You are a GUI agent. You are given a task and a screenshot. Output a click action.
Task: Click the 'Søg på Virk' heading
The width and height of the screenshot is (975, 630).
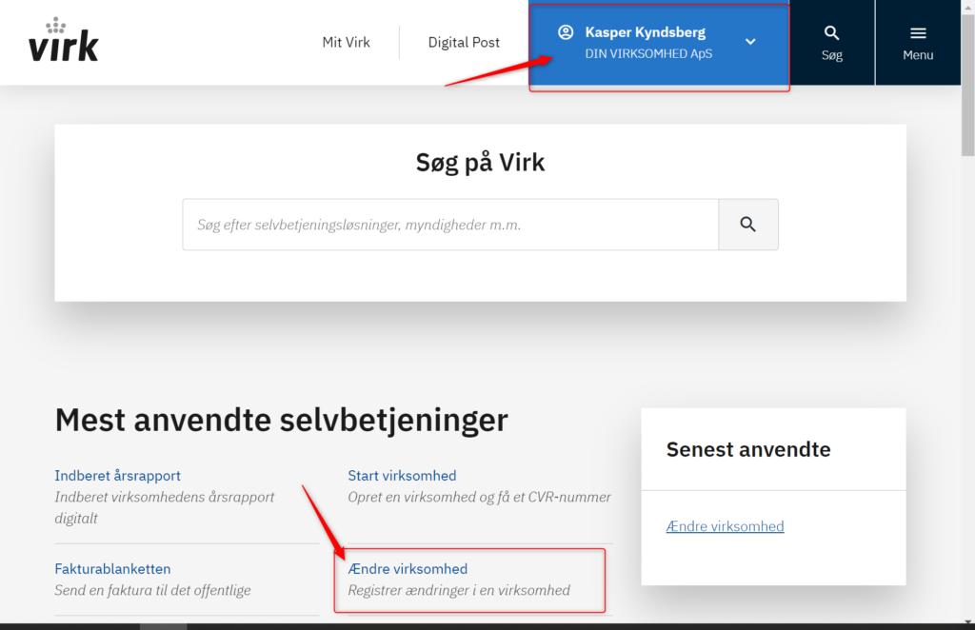point(480,162)
